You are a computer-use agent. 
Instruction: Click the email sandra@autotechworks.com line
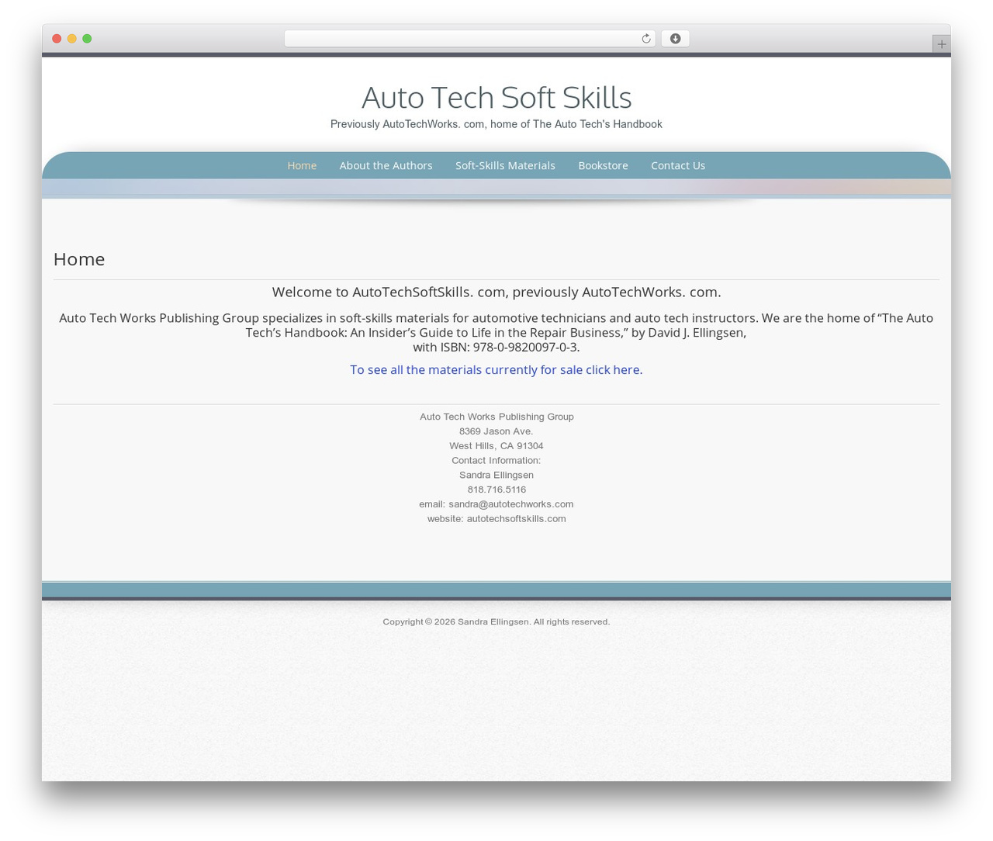(496, 504)
